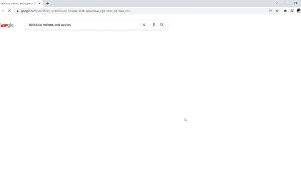Restore the Chrome window size
The width and height of the screenshot is (301, 169).
point(295,3)
